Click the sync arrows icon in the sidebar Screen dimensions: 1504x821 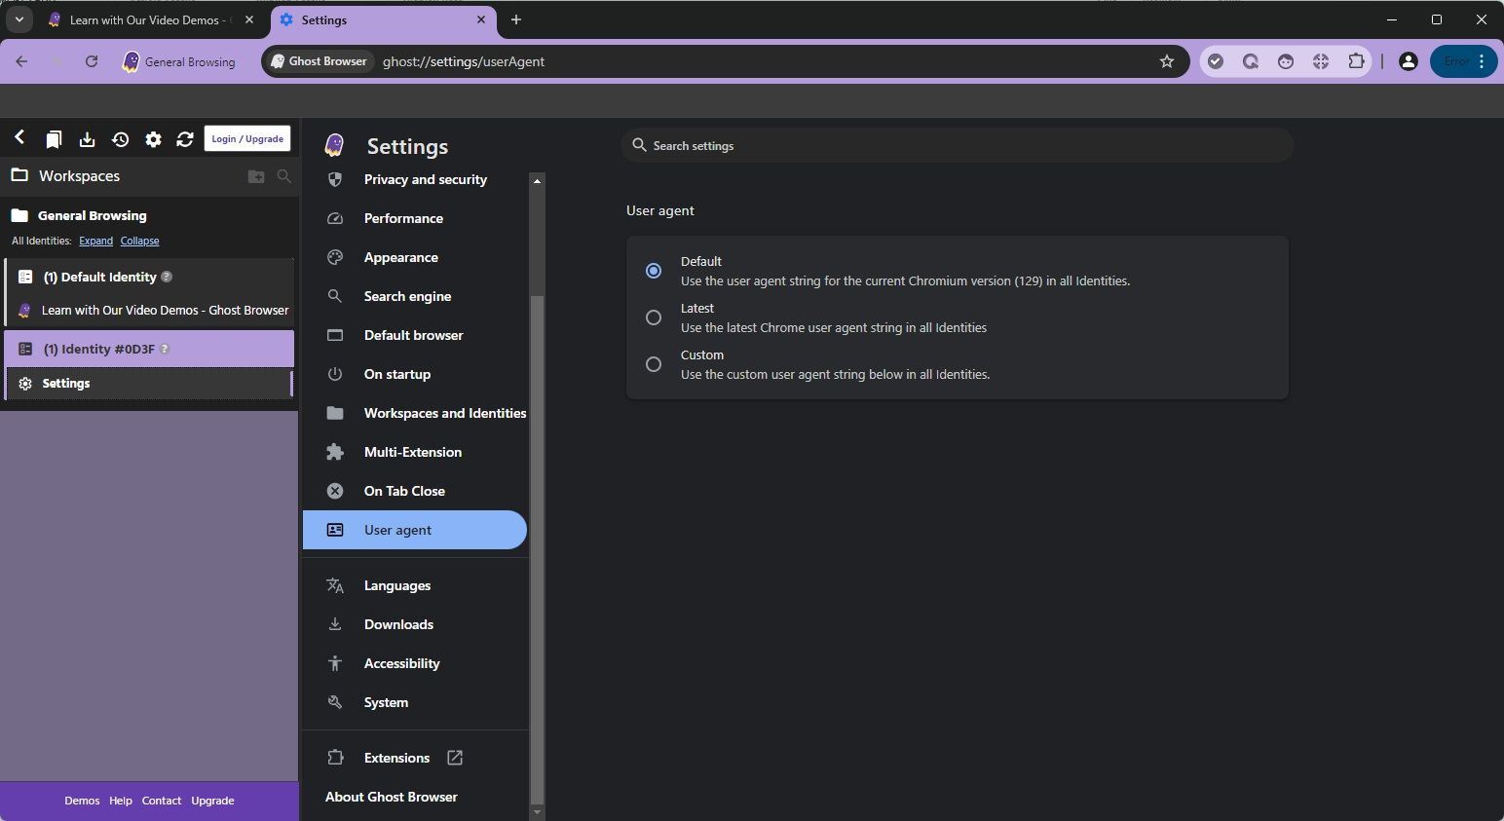(185, 139)
